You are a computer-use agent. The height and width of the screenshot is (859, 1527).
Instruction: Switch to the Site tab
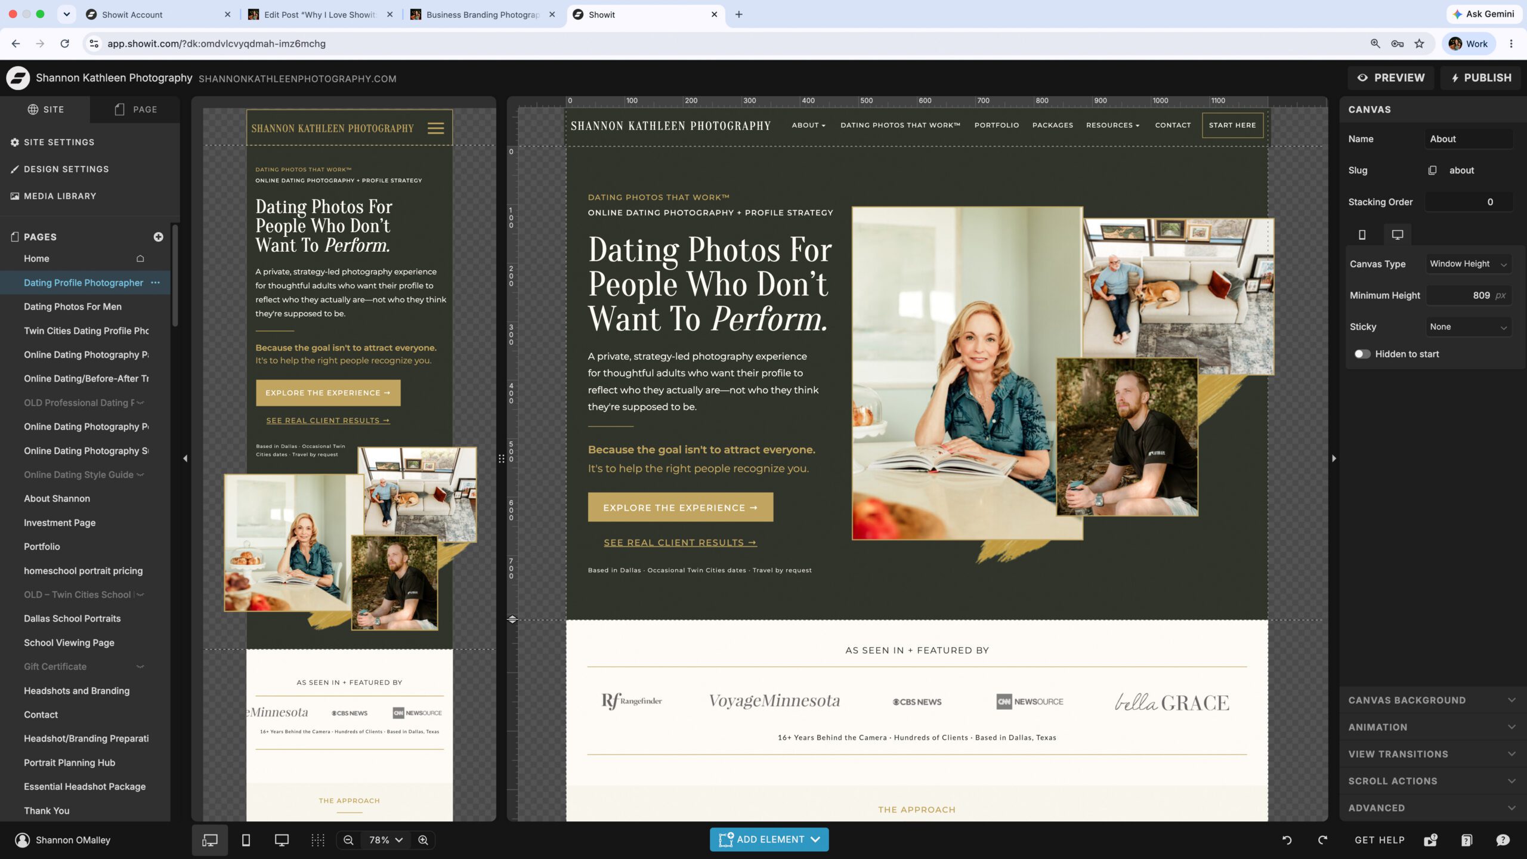coord(45,110)
